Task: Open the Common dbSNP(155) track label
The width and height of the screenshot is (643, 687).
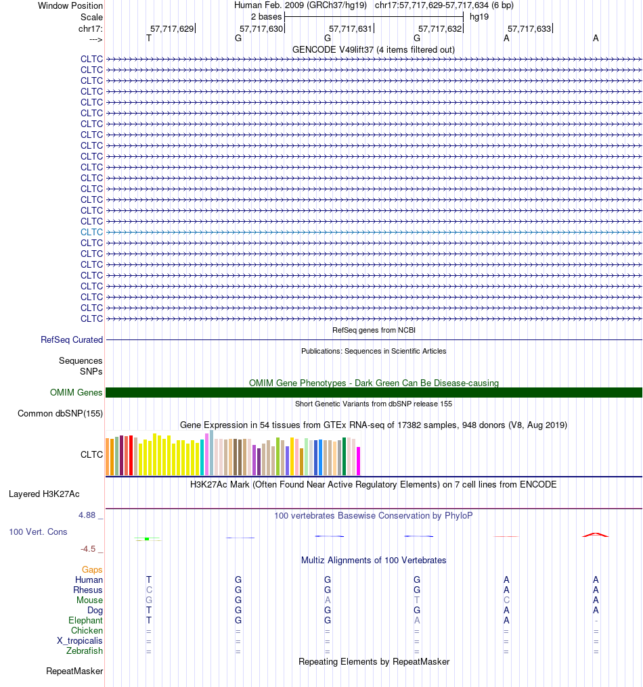Action: [x=60, y=414]
